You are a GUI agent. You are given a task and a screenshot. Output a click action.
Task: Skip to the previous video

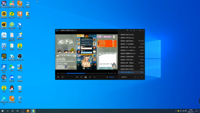coord(81,77)
